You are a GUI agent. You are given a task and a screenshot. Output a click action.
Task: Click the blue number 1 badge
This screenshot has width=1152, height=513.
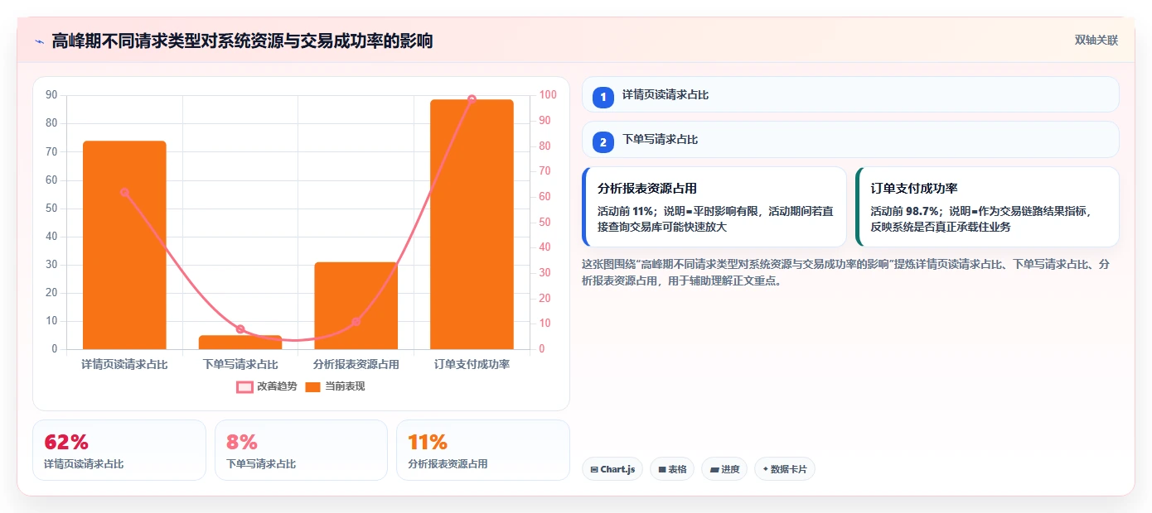[x=603, y=97]
